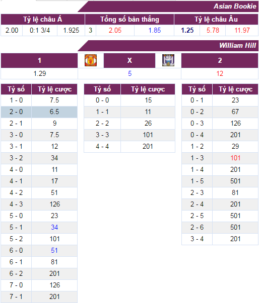
Task: Click the total goals under odds 1.85
Action: 154,30
